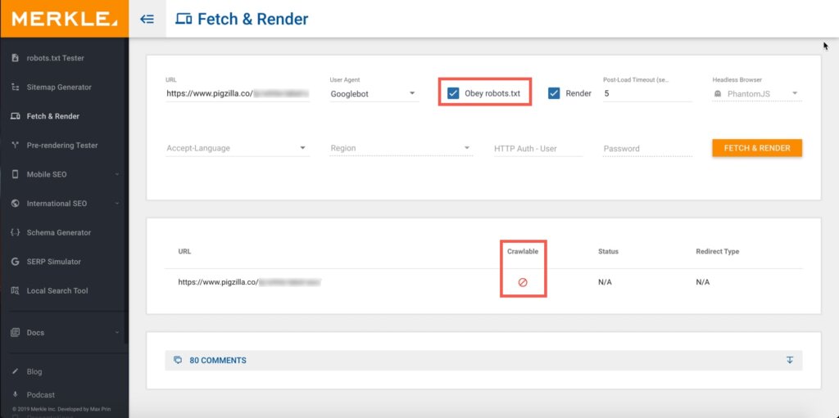This screenshot has height=418, width=839.
Task: Click the robots.txt Tester file icon
Action: click(15, 58)
